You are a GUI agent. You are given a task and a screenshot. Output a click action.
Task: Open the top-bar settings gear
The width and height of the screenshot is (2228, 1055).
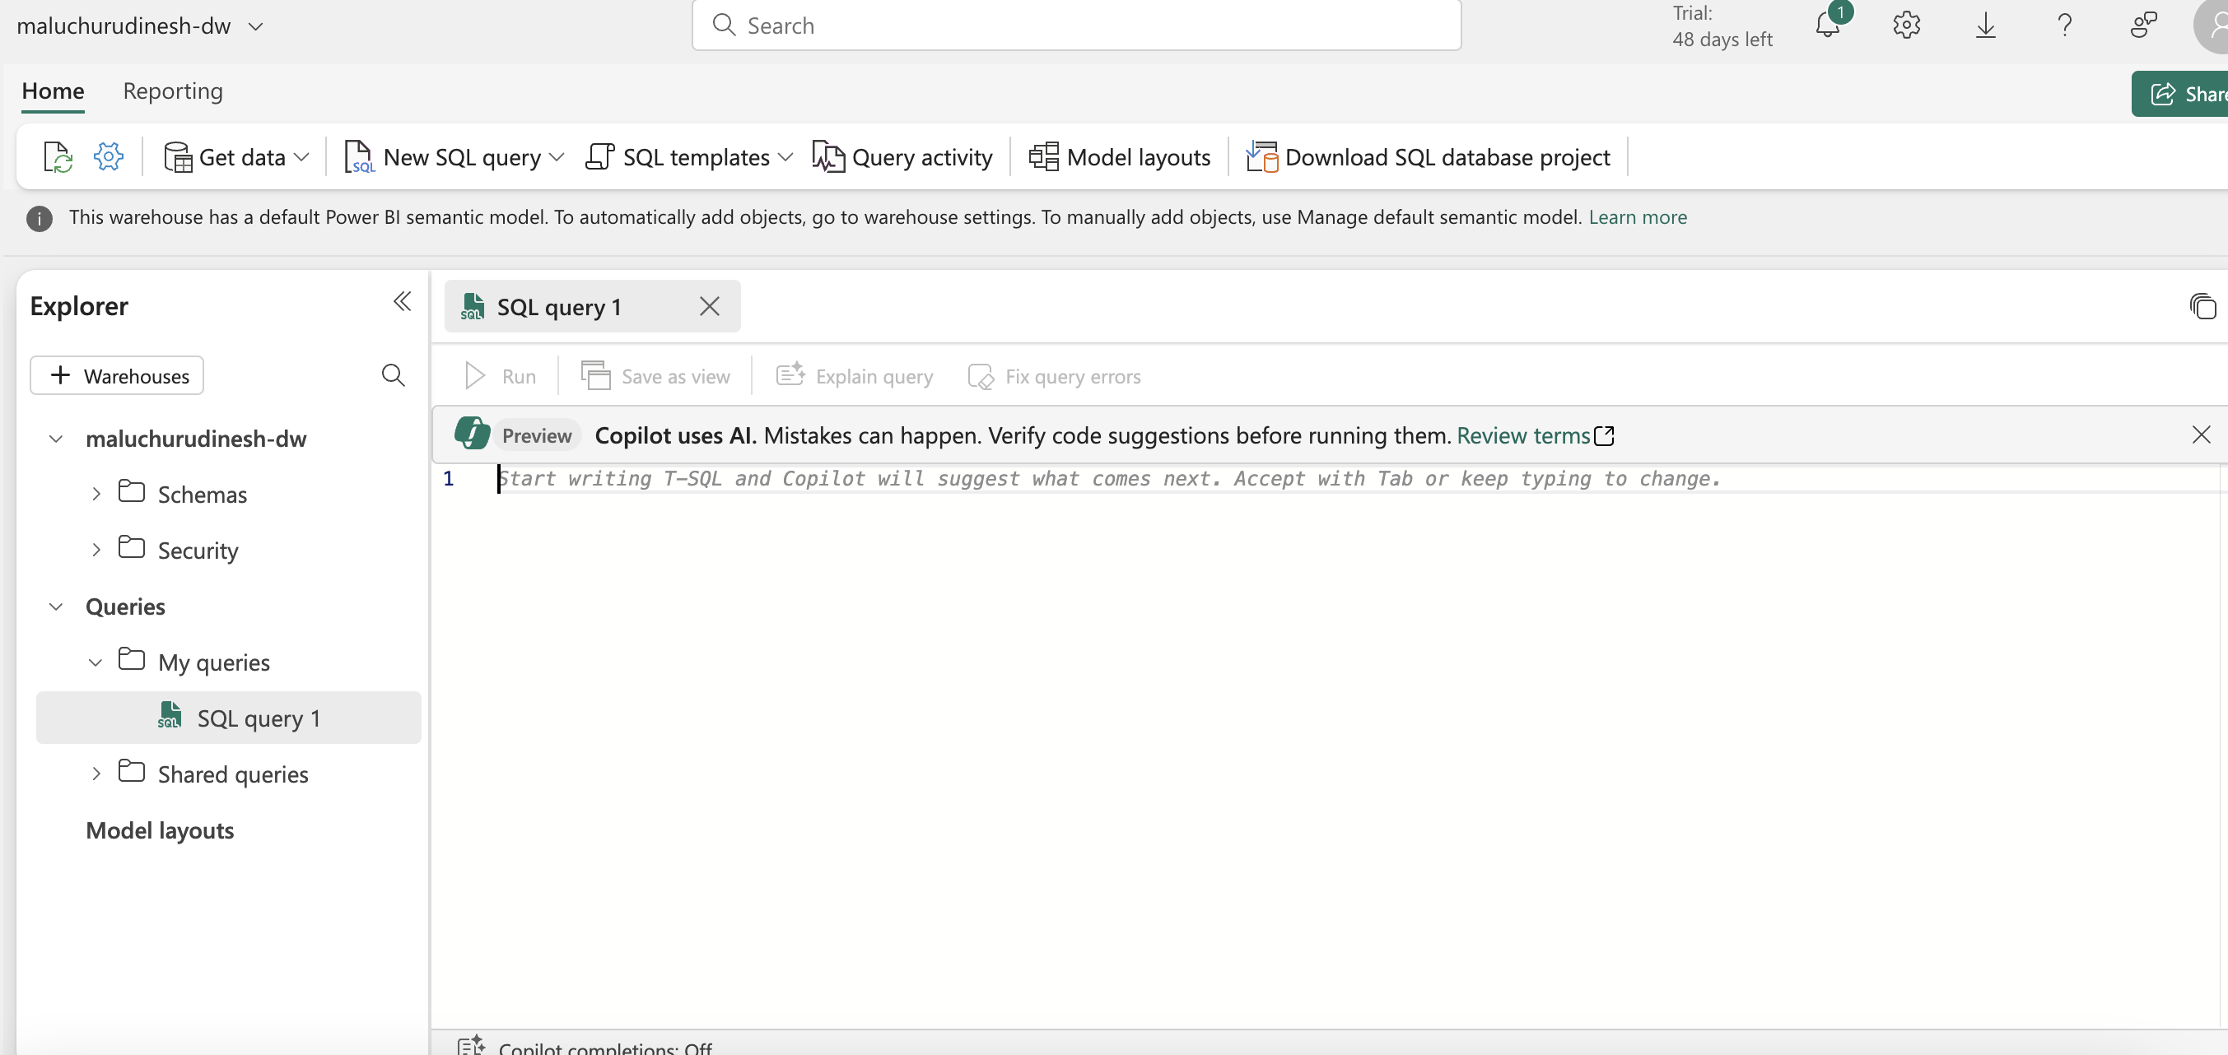[1906, 25]
